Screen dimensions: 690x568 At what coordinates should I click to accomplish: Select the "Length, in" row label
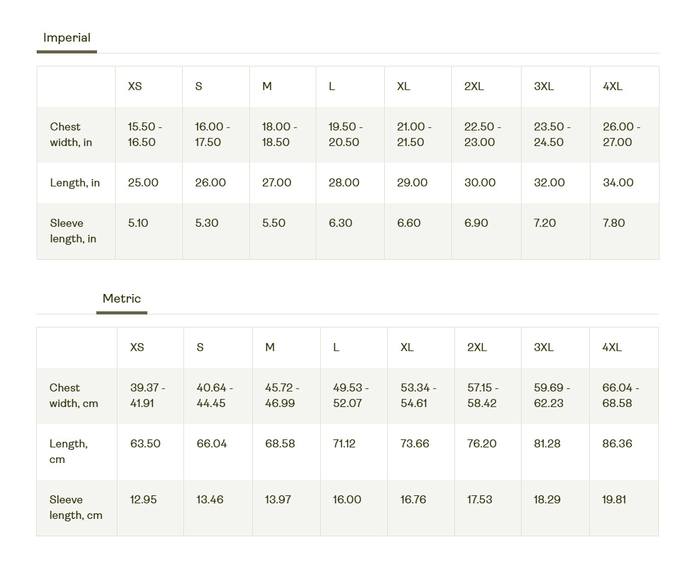75,183
